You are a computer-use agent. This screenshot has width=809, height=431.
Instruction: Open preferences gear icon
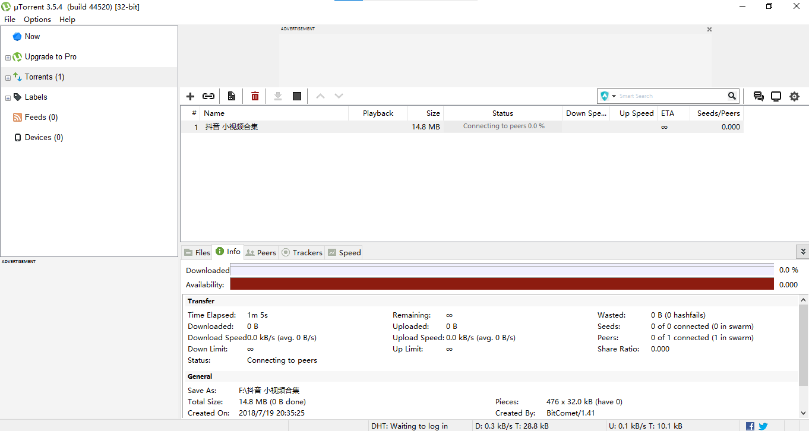[794, 96]
